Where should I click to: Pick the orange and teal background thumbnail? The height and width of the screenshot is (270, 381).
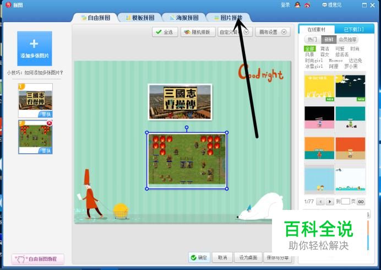(x=319, y=148)
